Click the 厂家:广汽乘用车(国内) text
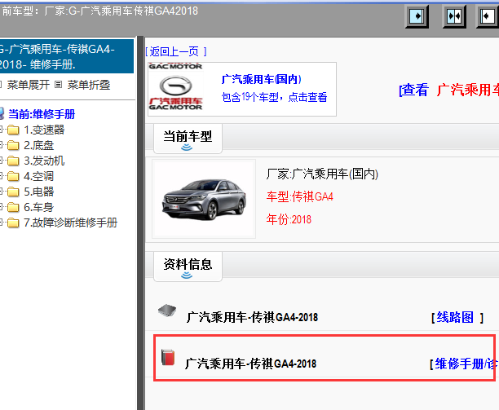The image size is (499, 410). coord(322,174)
